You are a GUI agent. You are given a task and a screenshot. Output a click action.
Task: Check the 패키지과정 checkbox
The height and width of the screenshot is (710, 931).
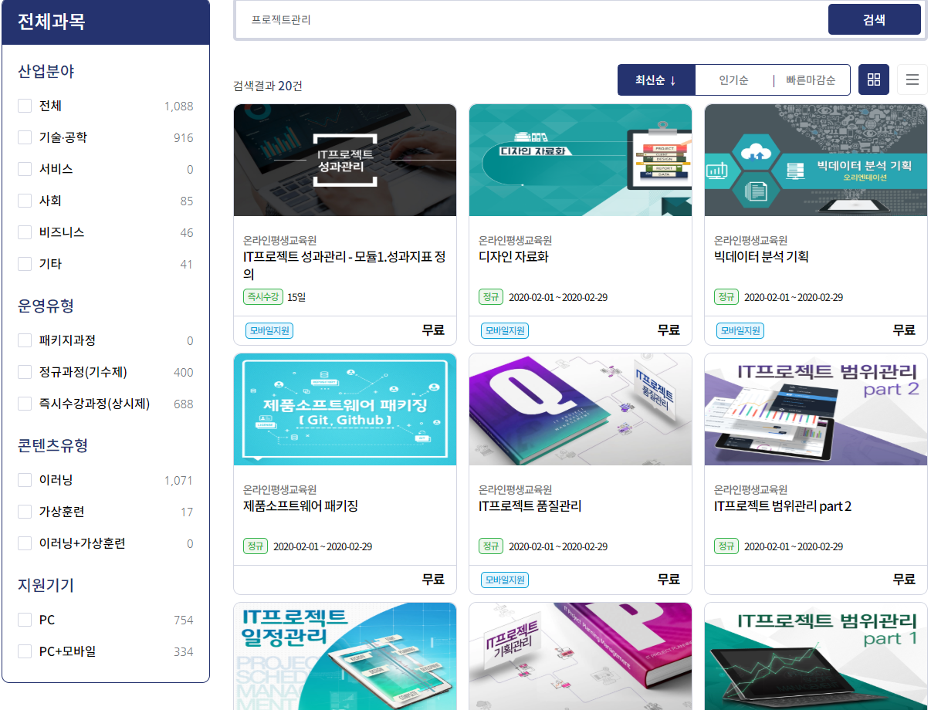click(25, 340)
